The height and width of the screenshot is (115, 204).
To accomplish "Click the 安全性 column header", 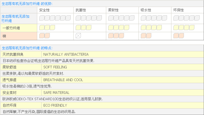I will [x=44, y=10].
